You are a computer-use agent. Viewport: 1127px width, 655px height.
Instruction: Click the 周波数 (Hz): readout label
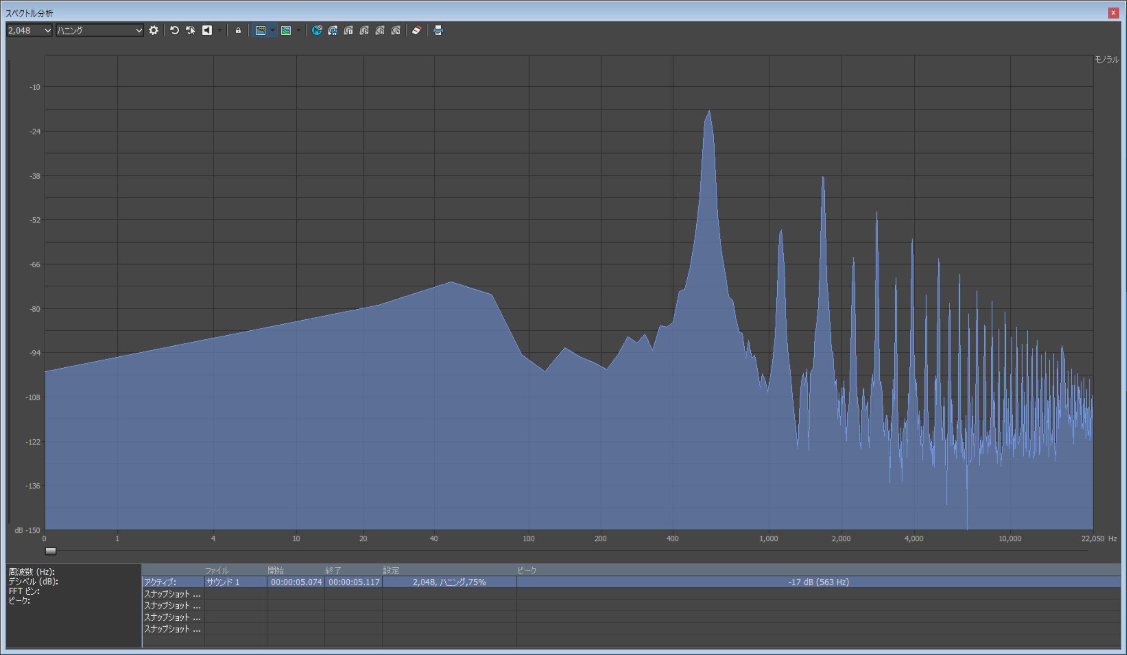tap(32, 572)
